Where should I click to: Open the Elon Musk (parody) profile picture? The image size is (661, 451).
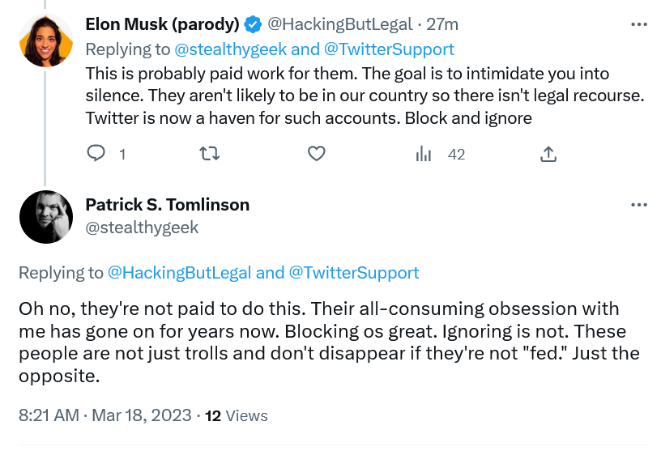tap(46, 40)
